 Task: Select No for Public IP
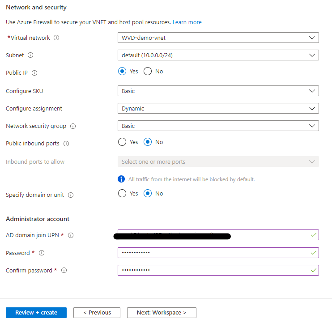click(148, 71)
